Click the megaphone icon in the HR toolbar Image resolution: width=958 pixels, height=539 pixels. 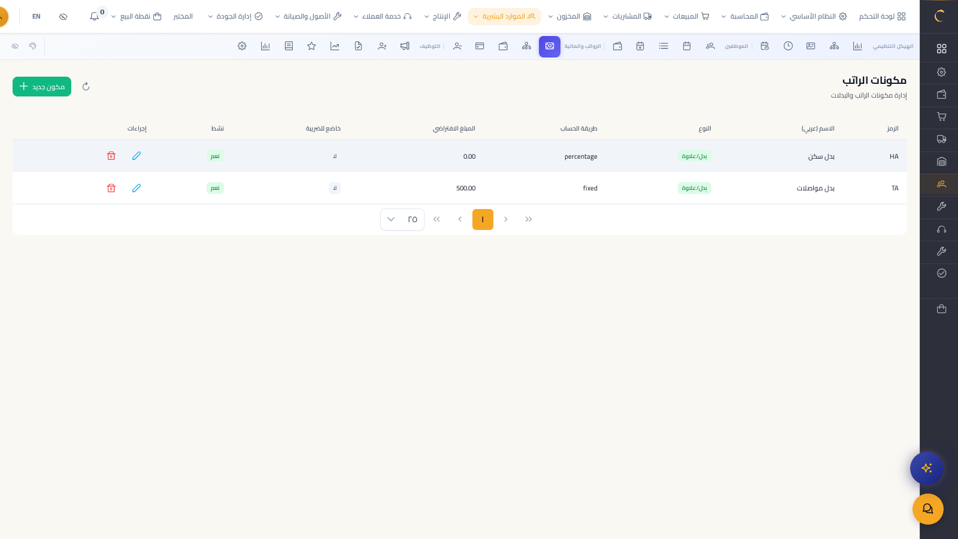pyautogui.click(x=405, y=46)
